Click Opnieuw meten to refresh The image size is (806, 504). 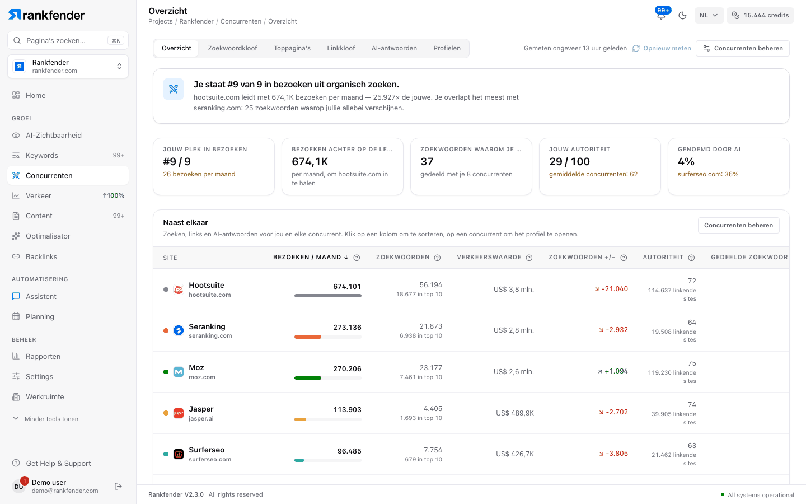(662, 48)
